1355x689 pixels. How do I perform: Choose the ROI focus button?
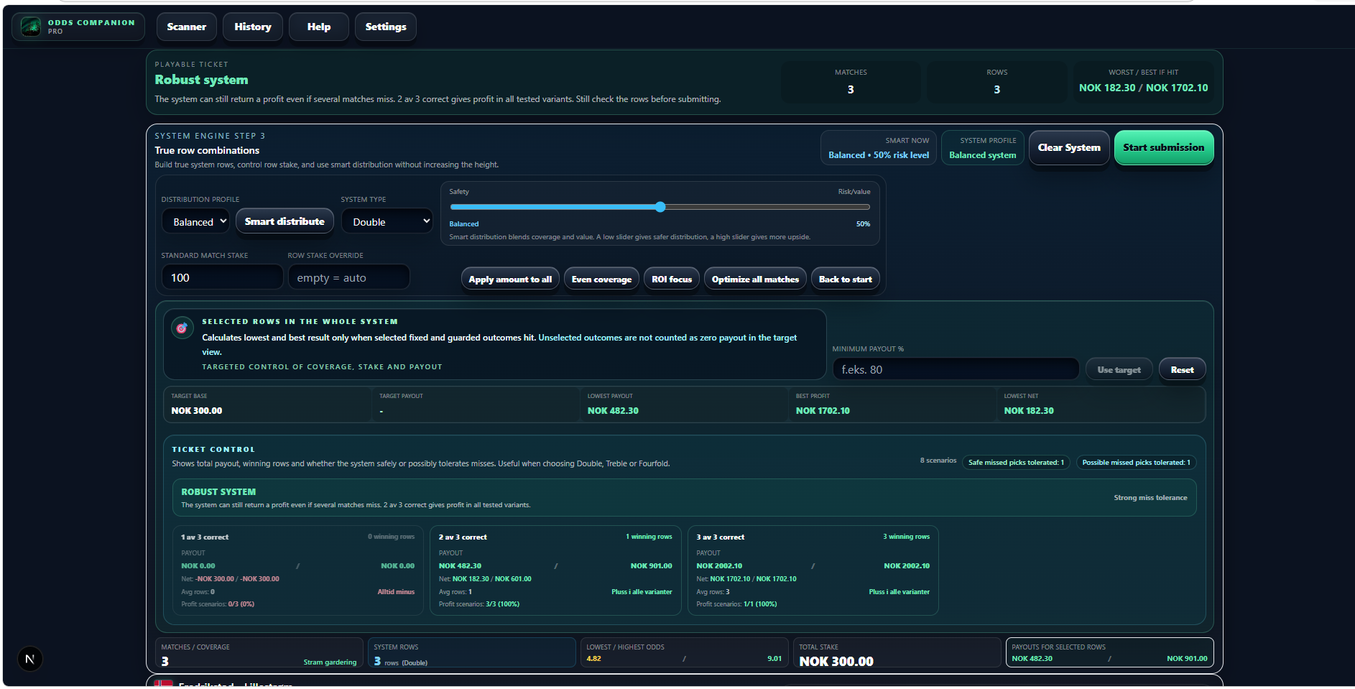672,279
